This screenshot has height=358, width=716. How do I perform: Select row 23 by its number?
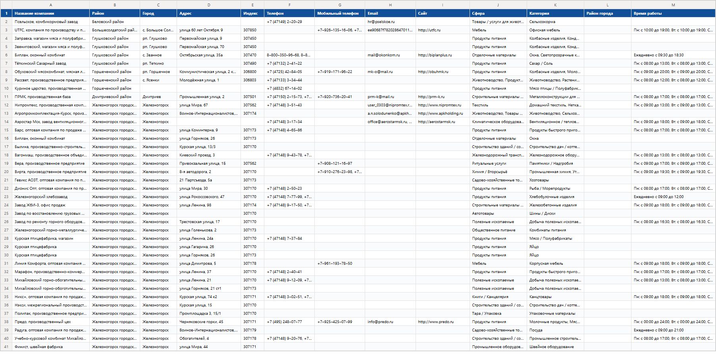pos(6,197)
